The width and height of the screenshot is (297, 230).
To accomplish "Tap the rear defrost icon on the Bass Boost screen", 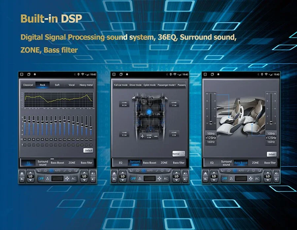I will point(253,171).
